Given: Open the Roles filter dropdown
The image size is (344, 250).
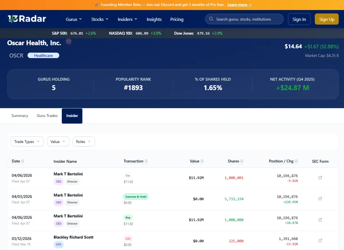Looking at the screenshot, I should pos(83,142).
